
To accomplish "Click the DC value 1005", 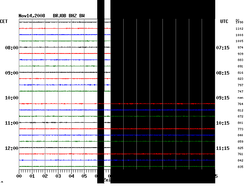I will click(239, 41).
